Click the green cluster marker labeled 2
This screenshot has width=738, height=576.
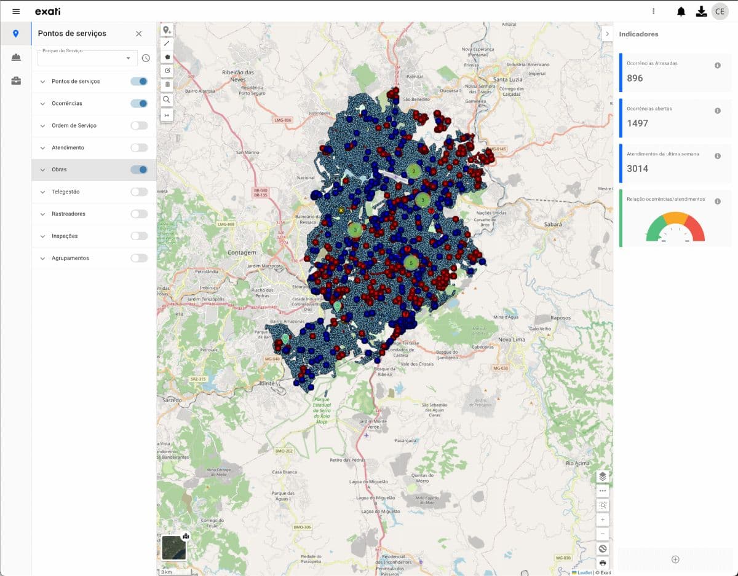pos(414,171)
